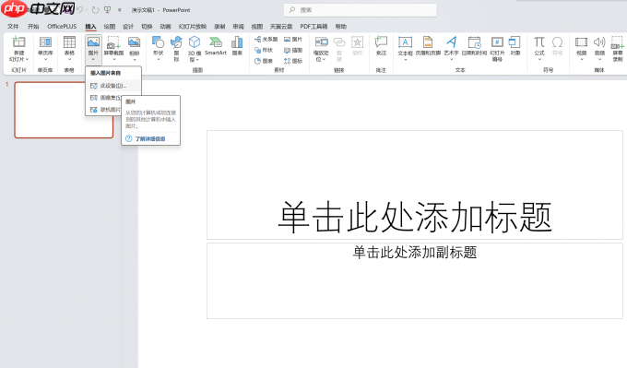Screen dimensions: 627x368
Task: Click the 屏幕录制 screen recording icon
Action: [618, 42]
